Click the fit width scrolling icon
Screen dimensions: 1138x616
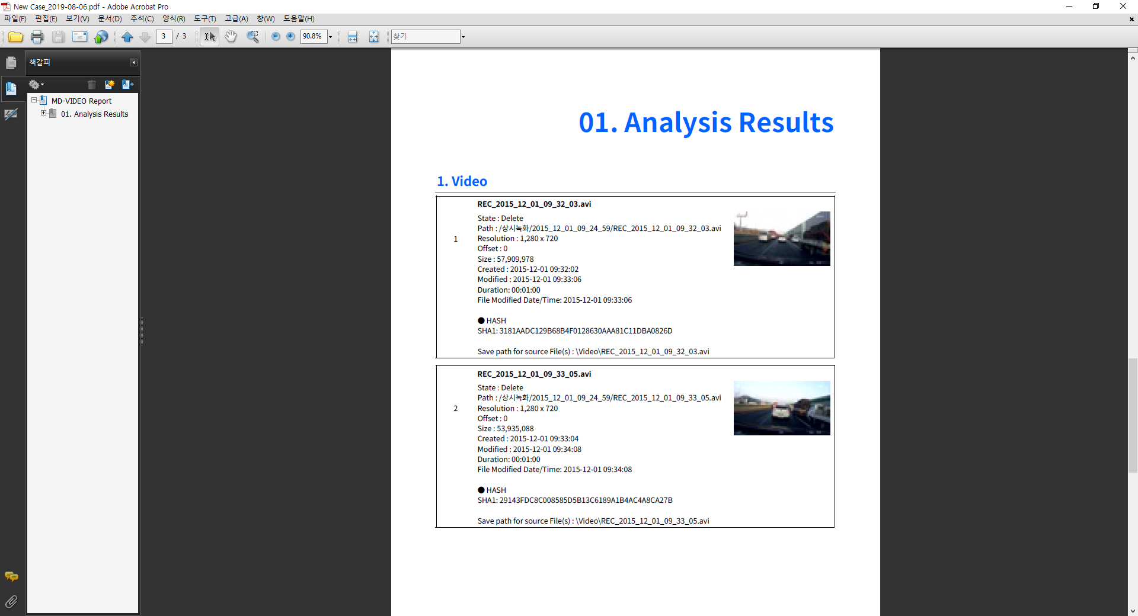(352, 37)
